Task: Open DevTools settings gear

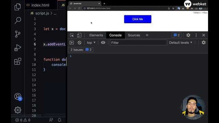Action: (188, 35)
